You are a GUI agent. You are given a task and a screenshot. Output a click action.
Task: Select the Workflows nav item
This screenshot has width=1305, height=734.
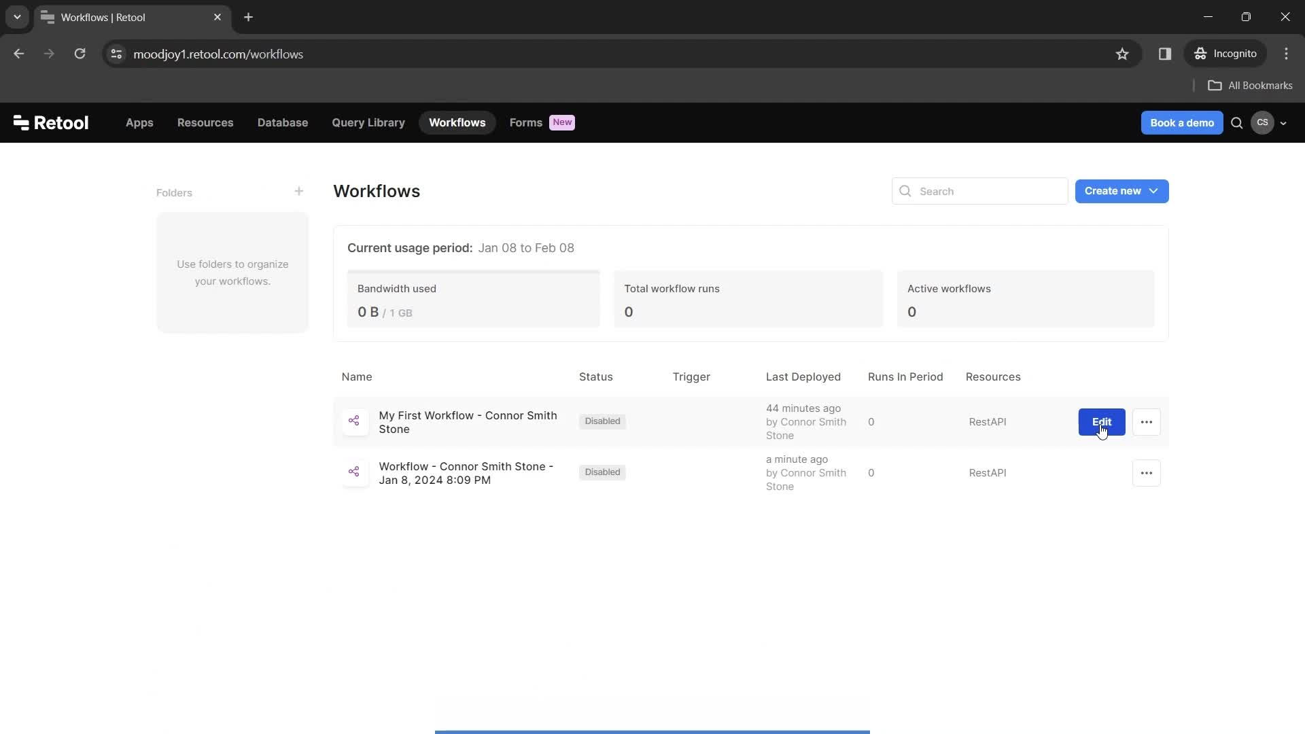[x=457, y=123]
